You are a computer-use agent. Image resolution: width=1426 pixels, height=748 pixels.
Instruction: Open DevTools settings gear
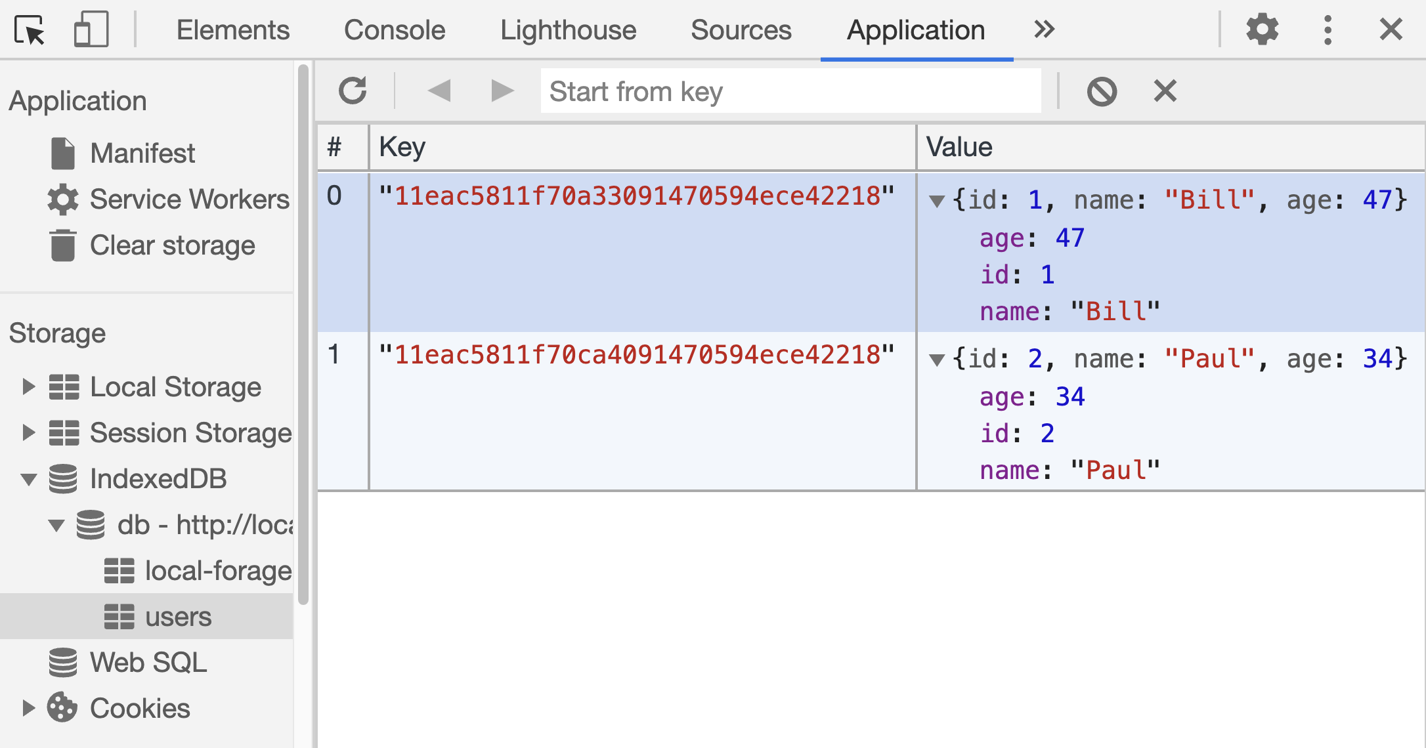[1262, 30]
